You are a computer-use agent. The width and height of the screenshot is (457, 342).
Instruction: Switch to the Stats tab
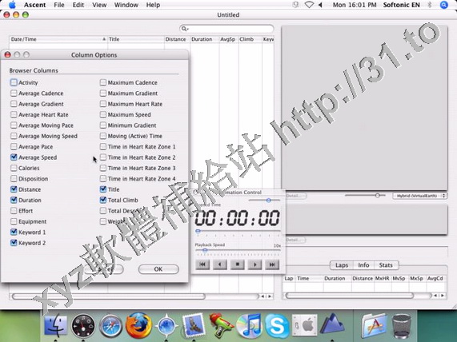385,265
